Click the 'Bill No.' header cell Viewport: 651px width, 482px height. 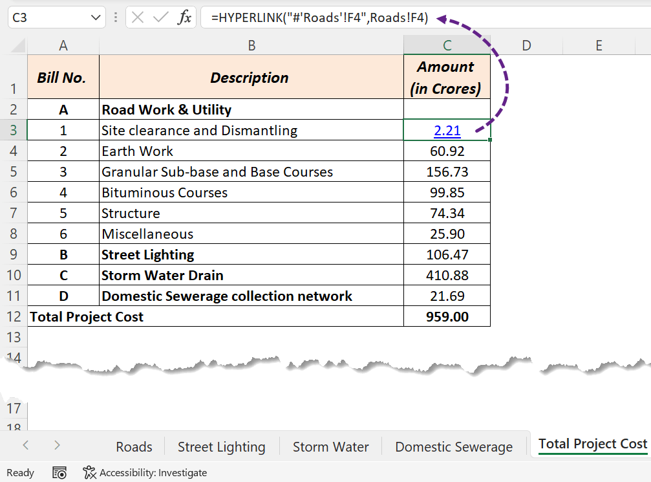pos(63,77)
